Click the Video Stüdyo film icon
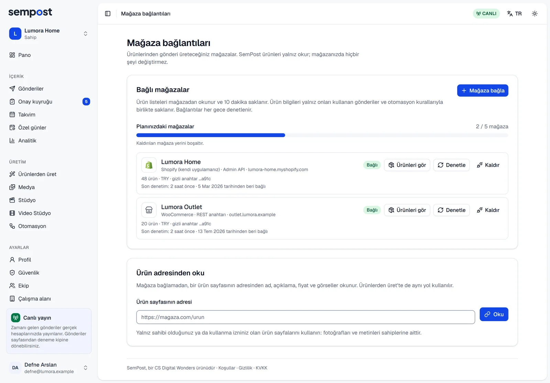Screen dimensions: 550x383 tap(12, 213)
